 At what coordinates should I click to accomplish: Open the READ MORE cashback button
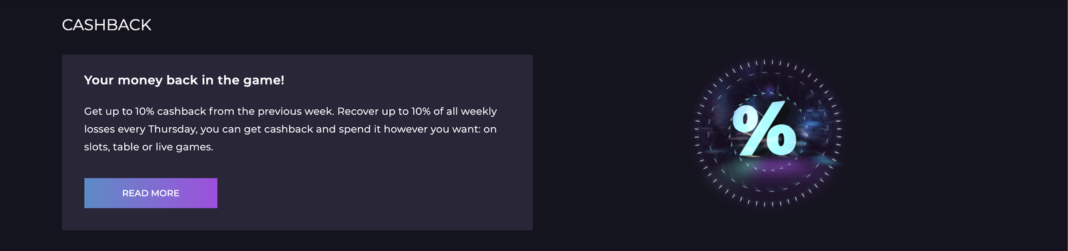[150, 193]
